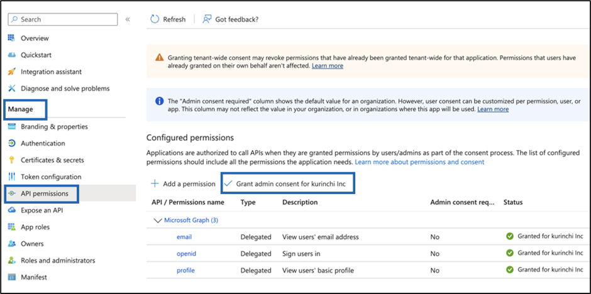
Task: Click the Type column header
Action: (248, 202)
